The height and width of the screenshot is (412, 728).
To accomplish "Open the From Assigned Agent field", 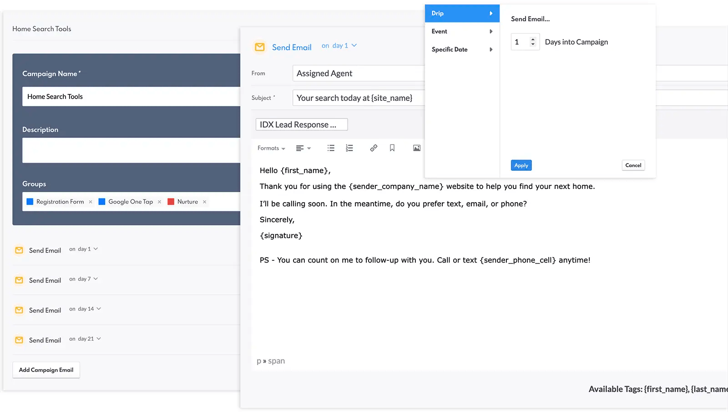I will pos(359,73).
